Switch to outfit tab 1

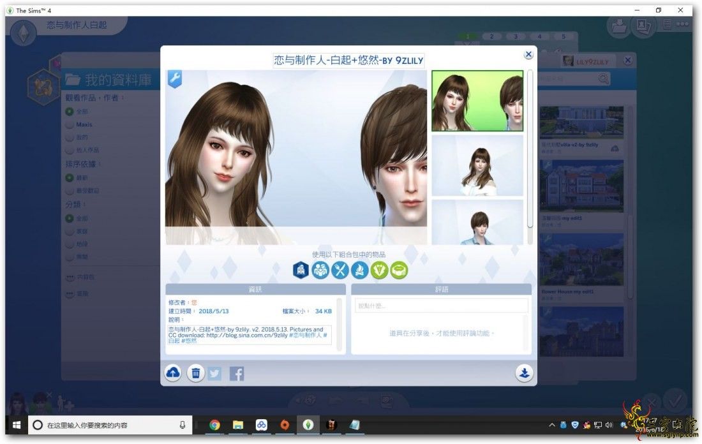(x=467, y=36)
